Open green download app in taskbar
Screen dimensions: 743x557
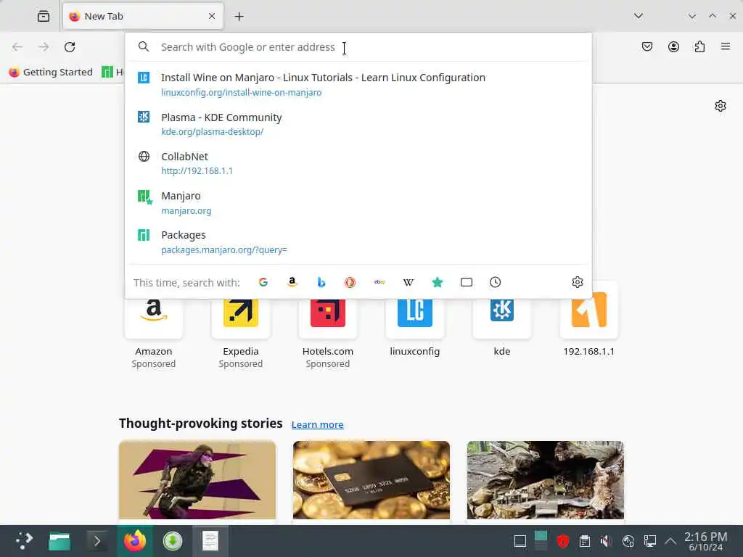pyautogui.click(x=173, y=541)
